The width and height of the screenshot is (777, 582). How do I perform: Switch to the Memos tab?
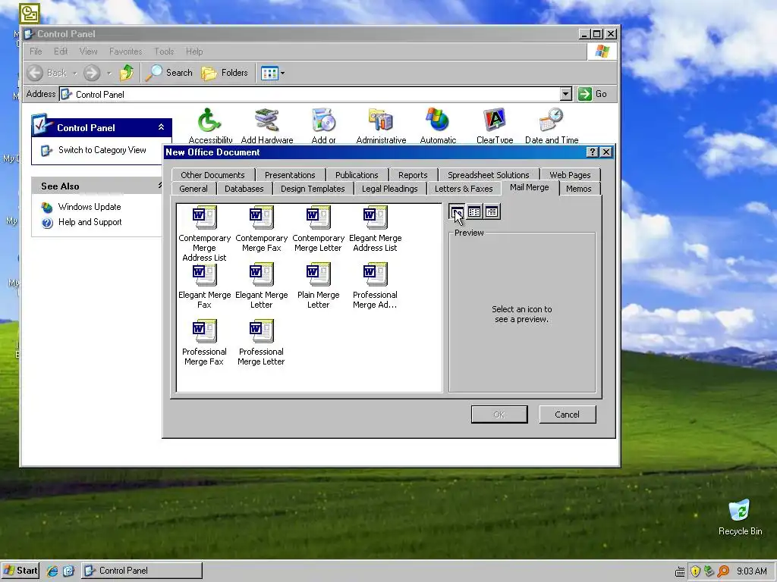coord(578,189)
